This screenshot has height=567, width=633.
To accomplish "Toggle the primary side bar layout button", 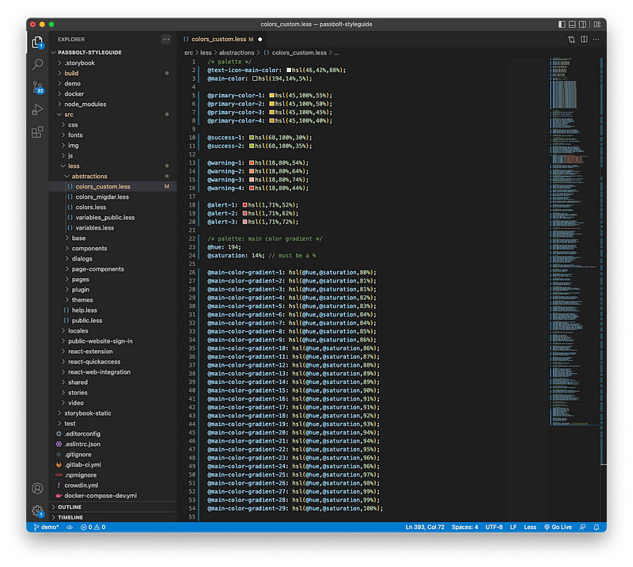I will tap(562, 25).
